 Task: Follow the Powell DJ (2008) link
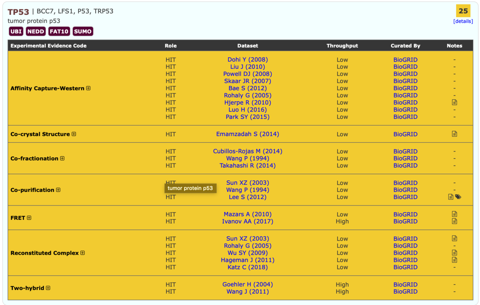[248, 74]
